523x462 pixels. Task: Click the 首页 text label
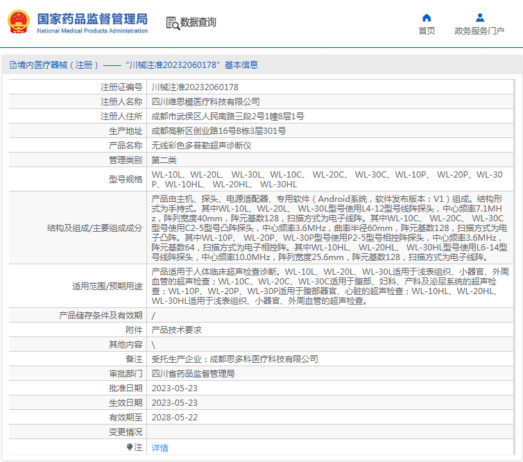(x=427, y=31)
